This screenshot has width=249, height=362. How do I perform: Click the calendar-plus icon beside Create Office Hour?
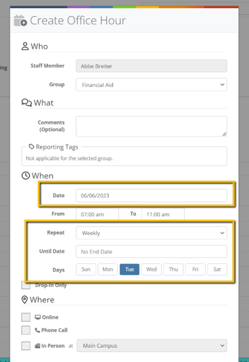pos(20,20)
